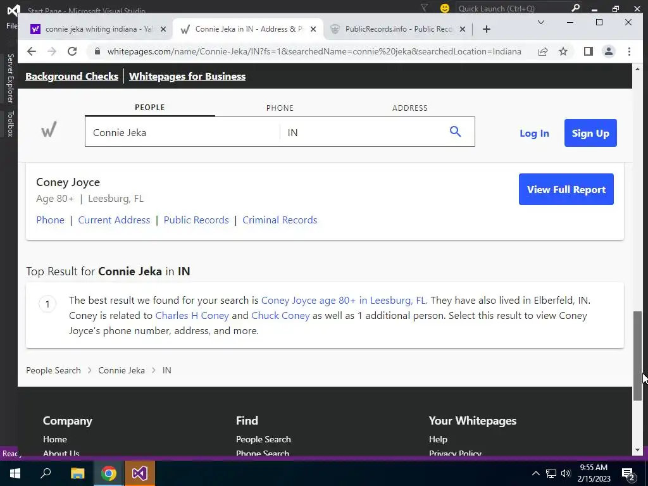The height and width of the screenshot is (486, 648).
Task: Click the Background Checks link
Action: [72, 77]
